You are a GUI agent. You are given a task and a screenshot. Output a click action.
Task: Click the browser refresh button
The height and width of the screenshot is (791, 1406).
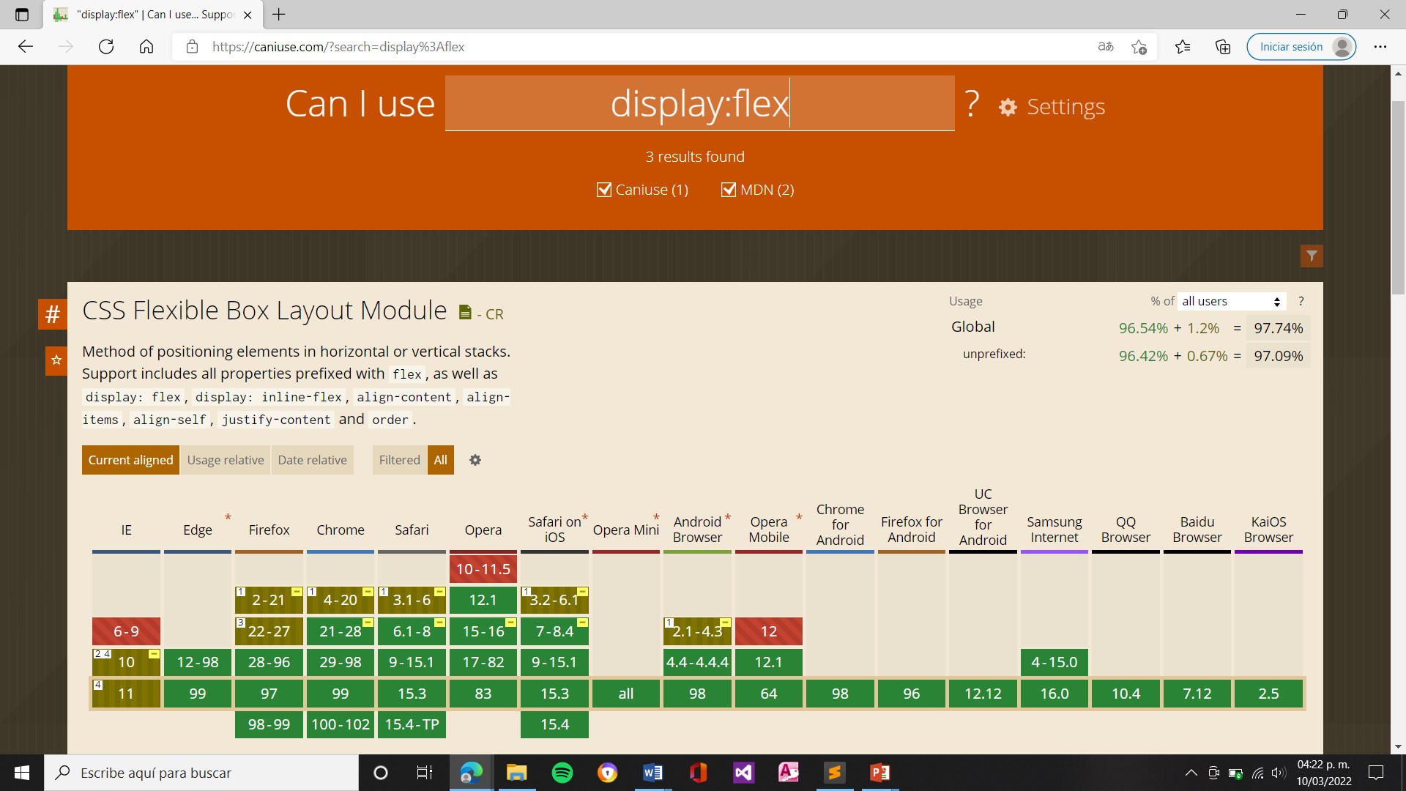tap(106, 47)
